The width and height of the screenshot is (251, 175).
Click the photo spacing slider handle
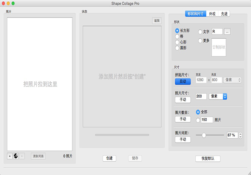point(204,135)
